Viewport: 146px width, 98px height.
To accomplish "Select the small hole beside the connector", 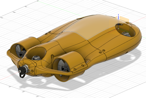I will point(32,71).
